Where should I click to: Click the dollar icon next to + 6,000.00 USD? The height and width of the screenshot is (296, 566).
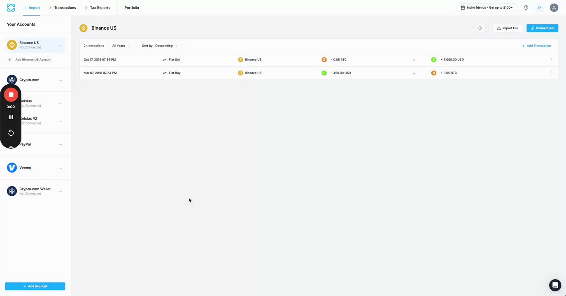[x=434, y=60]
